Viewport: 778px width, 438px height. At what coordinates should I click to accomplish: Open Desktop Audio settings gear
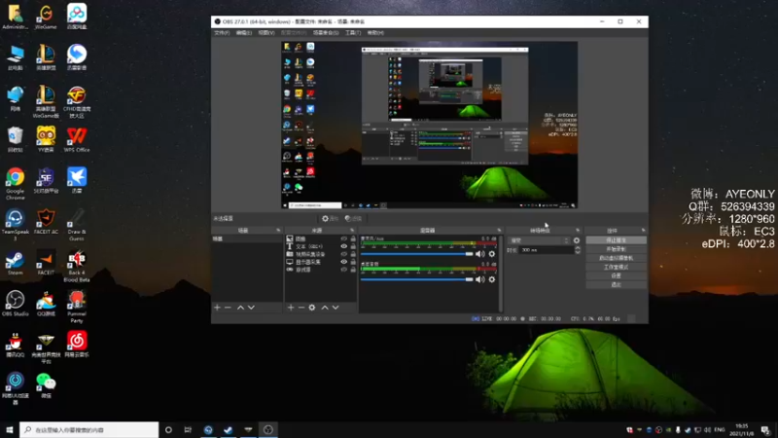tap(492, 279)
